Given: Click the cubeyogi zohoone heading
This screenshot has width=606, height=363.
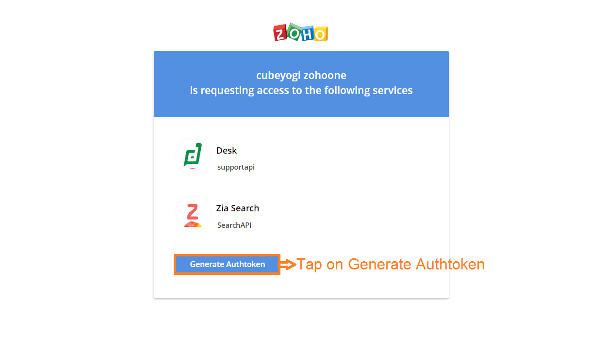Looking at the screenshot, I should click(x=301, y=76).
